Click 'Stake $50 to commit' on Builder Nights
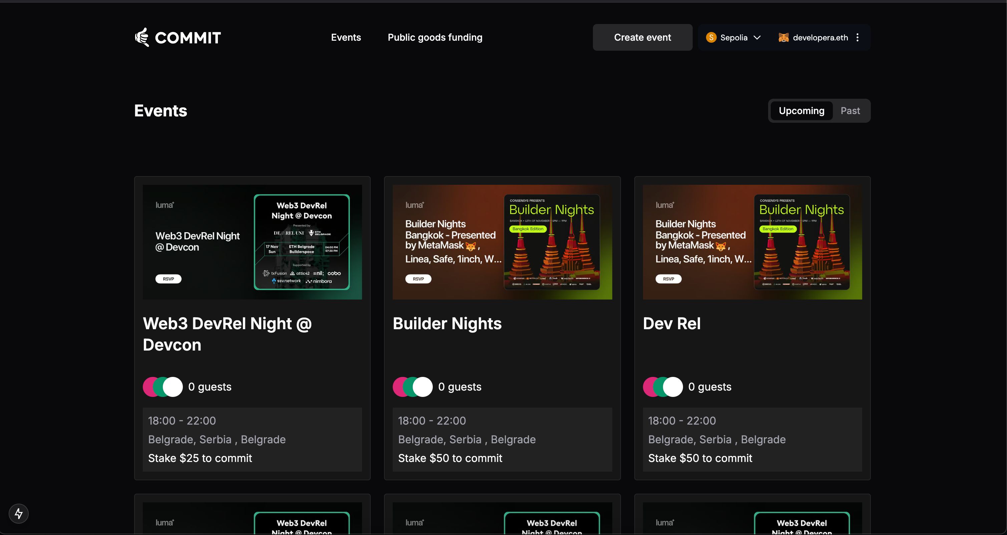 450,458
